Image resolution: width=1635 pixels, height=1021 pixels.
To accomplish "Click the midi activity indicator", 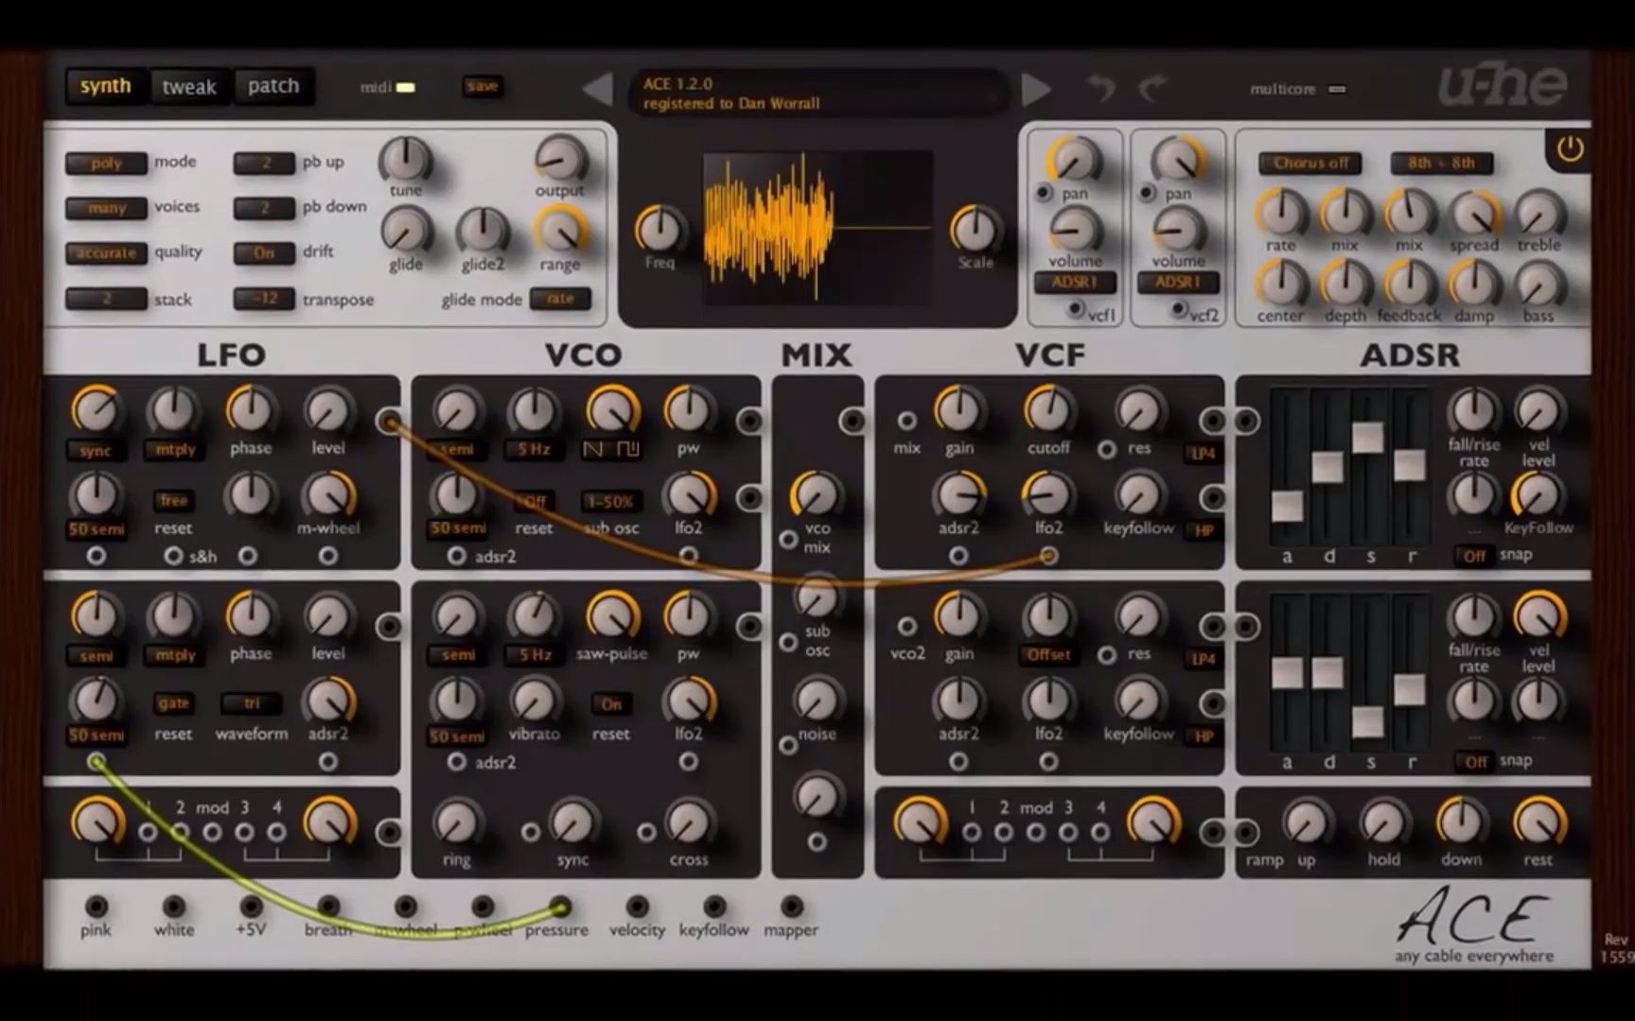I will pos(404,85).
